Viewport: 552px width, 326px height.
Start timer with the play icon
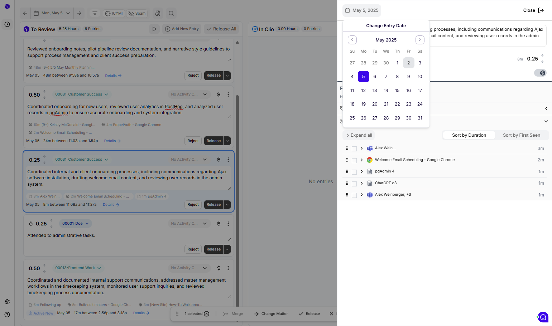coord(154,29)
